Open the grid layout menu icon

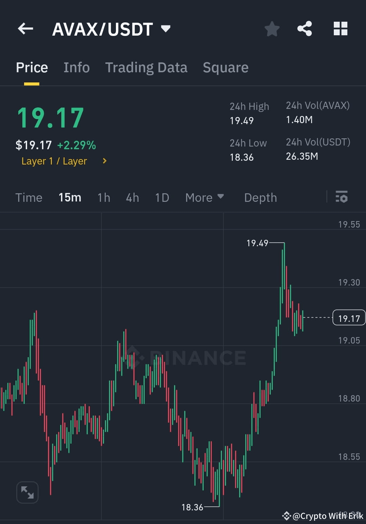pos(340,29)
